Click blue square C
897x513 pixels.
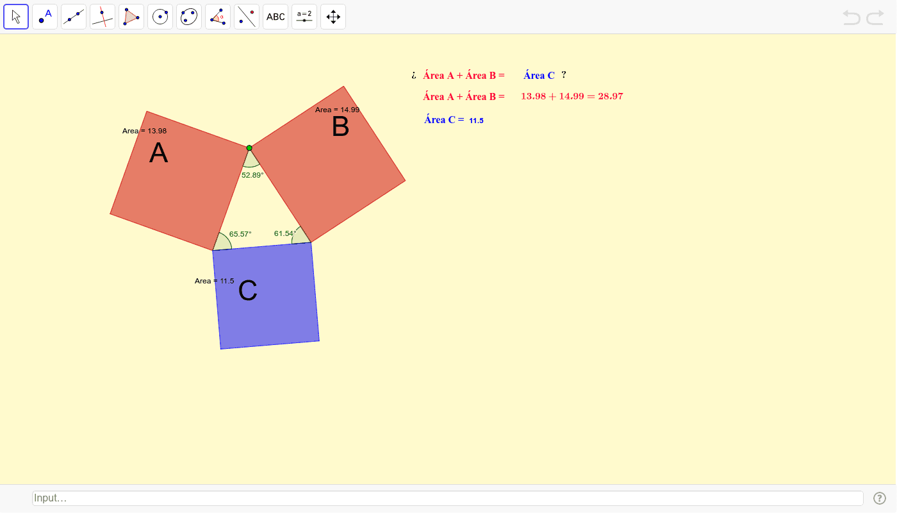pyautogui.click(x=266, y=296)
